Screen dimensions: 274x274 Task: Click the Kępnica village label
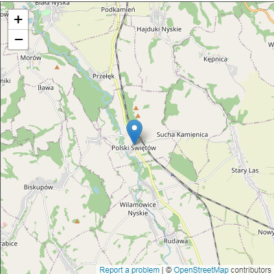pos(215,59)
